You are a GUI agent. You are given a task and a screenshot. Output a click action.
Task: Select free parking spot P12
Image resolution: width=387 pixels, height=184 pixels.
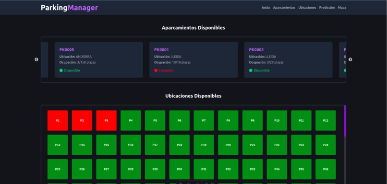[326, 120]
